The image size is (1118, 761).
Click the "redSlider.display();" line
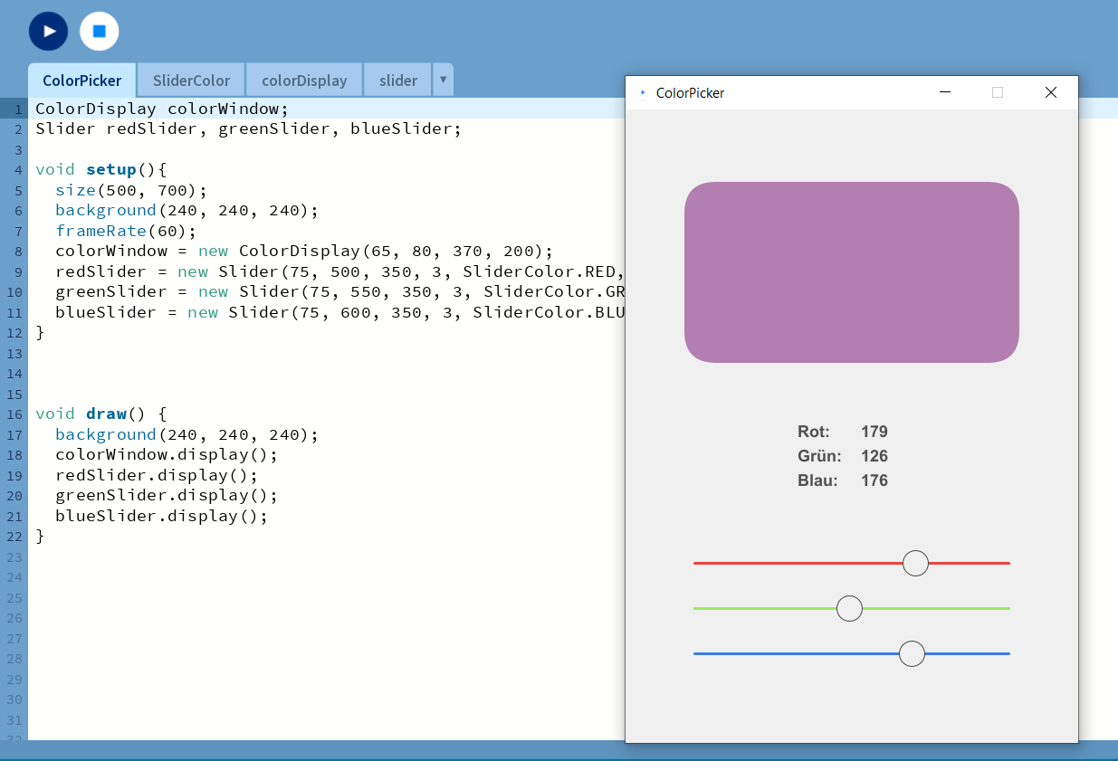157,475
